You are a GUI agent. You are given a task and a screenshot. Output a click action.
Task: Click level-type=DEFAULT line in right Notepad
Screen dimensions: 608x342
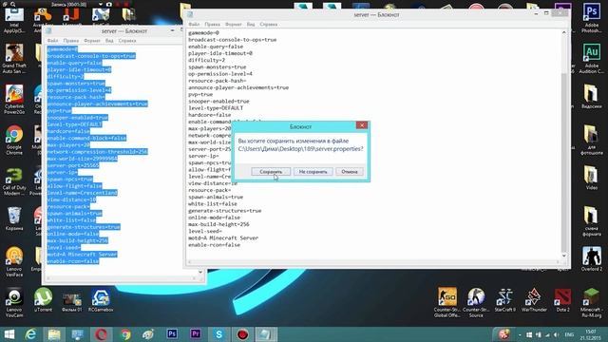coord(216,107)
